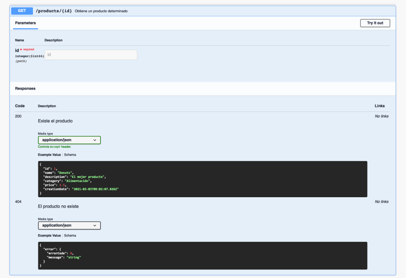Select the Parameters tab
Screen dimensions: 406x278
[25, 23]
